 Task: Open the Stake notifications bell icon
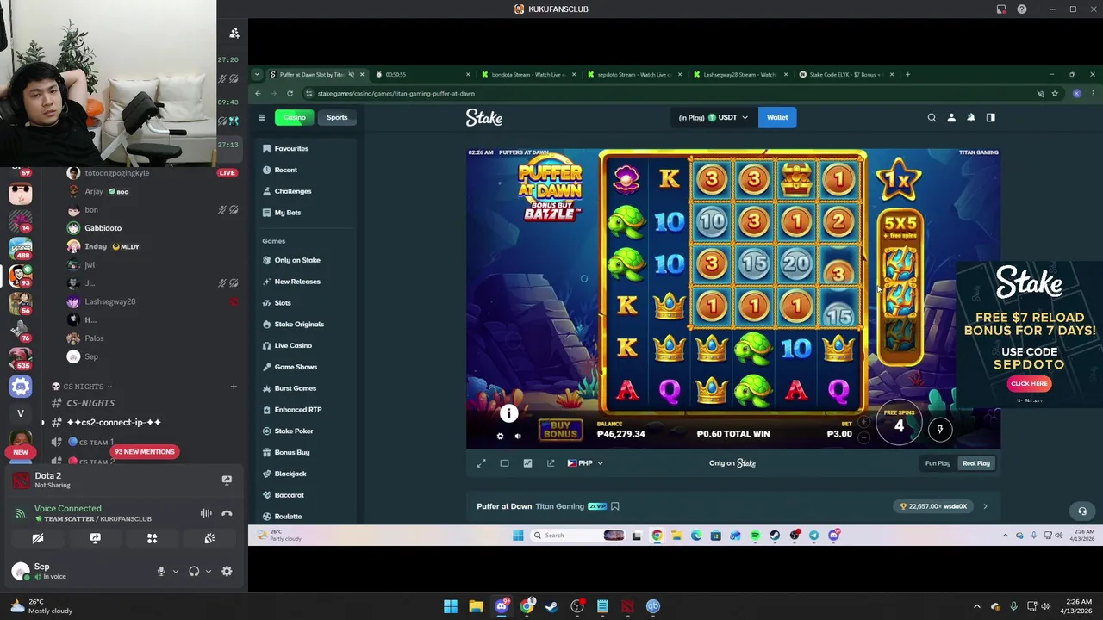[971, 117]
